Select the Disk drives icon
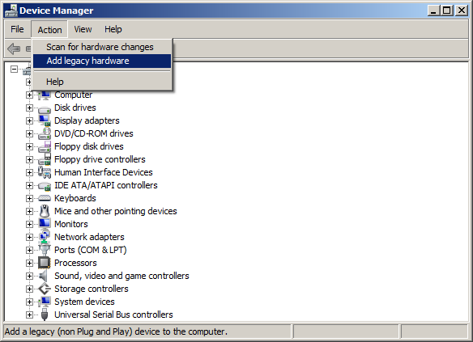473x342 pixels. coord(45,108)
